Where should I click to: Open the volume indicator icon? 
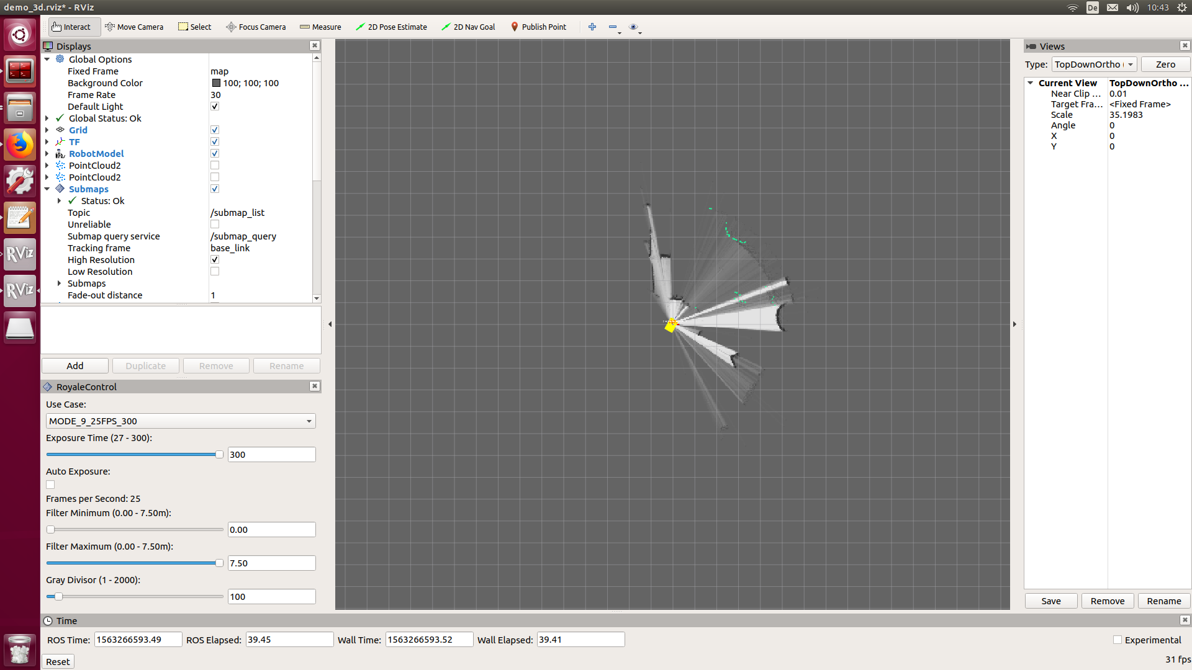pyautogui.click(x=1132, y=7)
